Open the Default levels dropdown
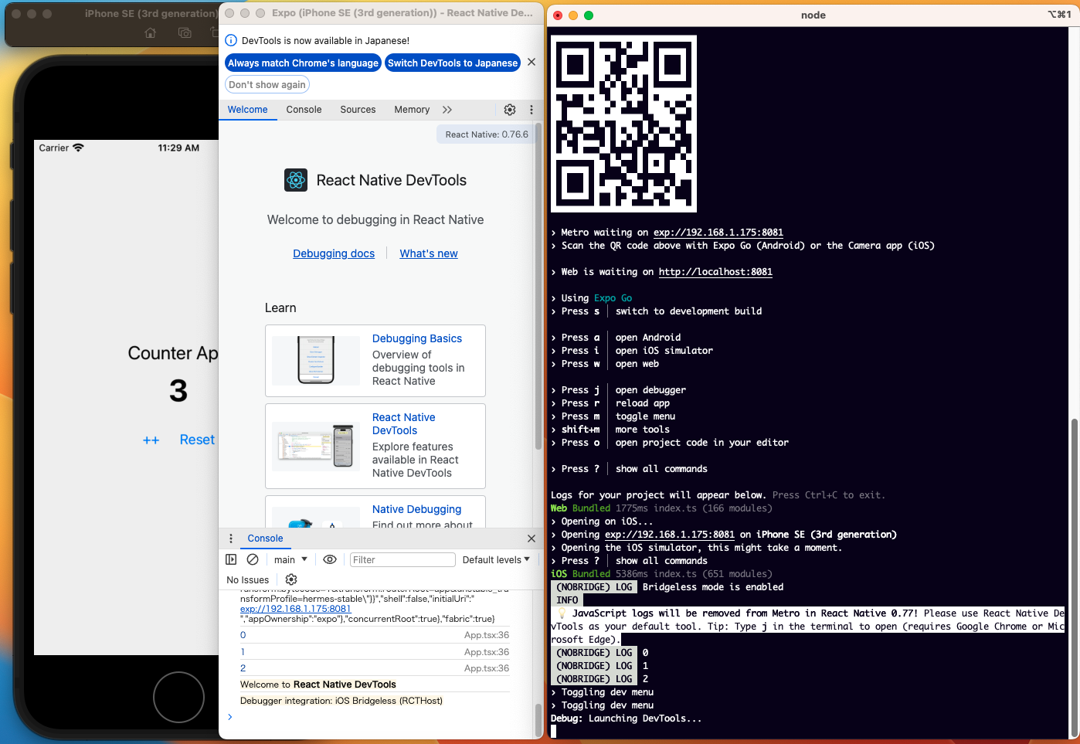This screenshot has width=1080, height=744. pos(496,559)
